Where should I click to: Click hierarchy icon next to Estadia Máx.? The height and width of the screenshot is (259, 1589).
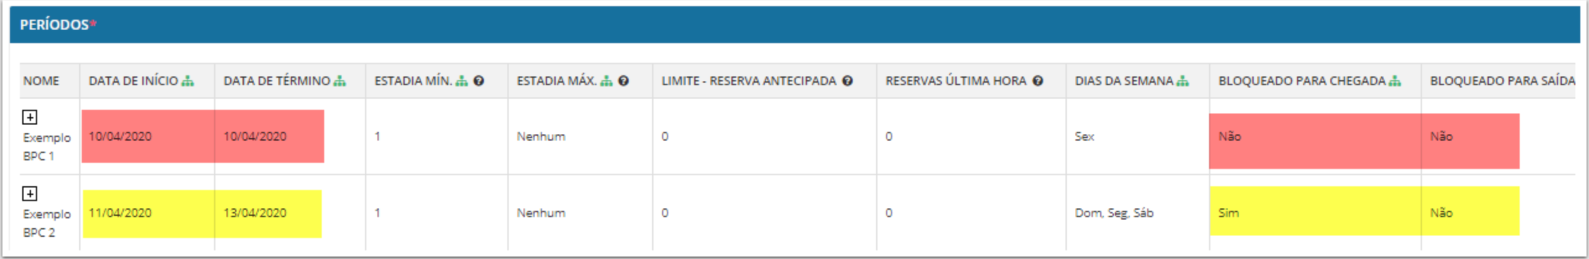pos(606,81)
